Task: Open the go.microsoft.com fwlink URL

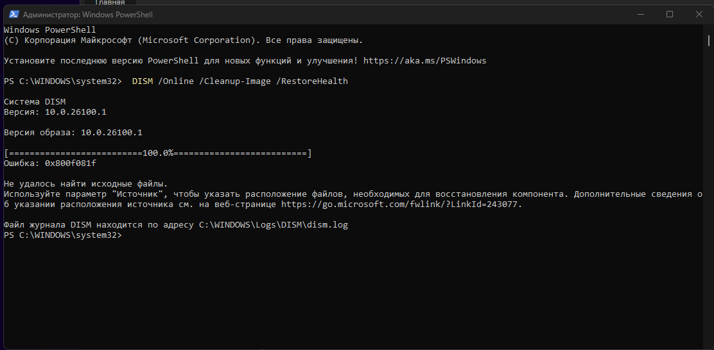Action: [401, 204]
